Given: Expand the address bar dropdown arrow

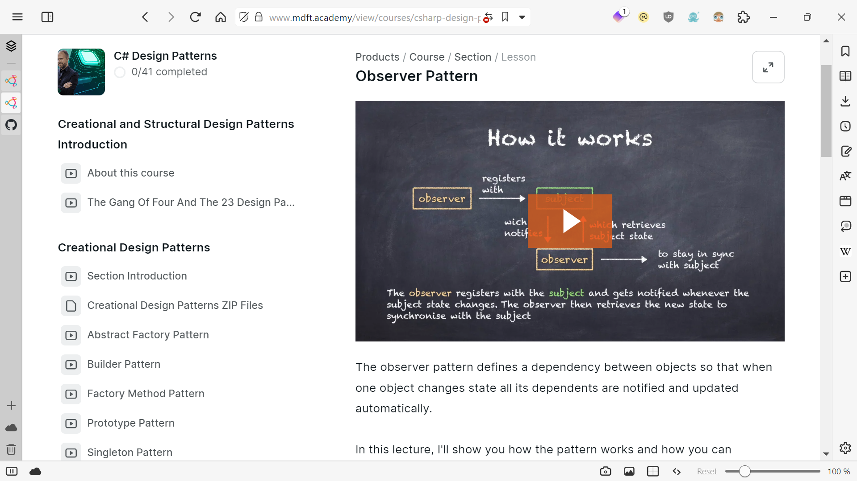Looking at the screenshot, I should coord(522,17).
